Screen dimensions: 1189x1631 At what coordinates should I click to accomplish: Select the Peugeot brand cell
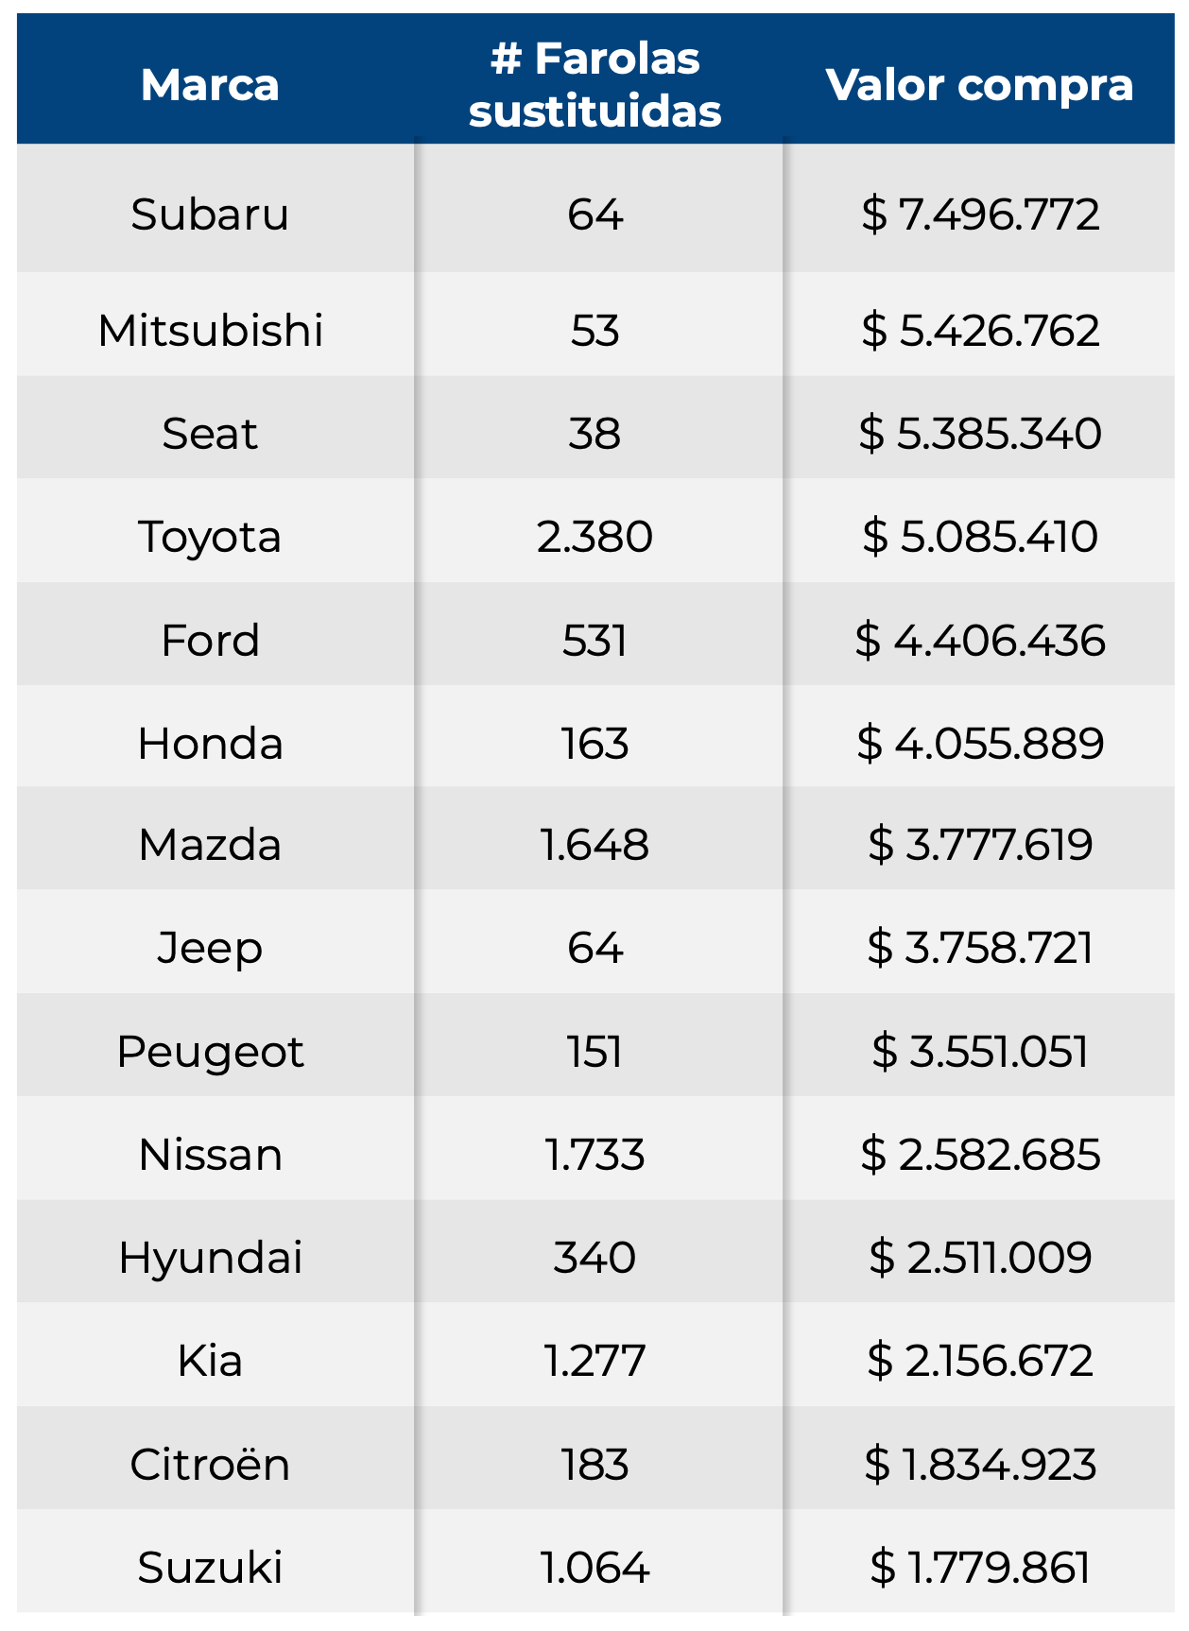210,1052
